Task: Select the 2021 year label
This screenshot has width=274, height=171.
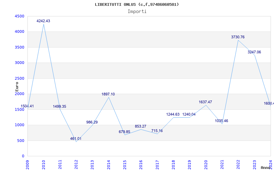Action: [x=222, y=165]
